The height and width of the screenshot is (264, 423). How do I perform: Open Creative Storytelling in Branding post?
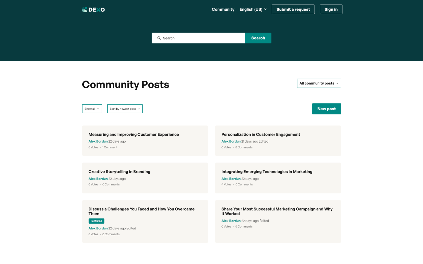point(119,172)
